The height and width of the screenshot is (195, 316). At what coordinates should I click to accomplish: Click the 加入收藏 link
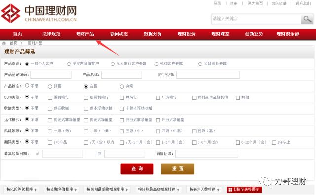click(279, 3)
